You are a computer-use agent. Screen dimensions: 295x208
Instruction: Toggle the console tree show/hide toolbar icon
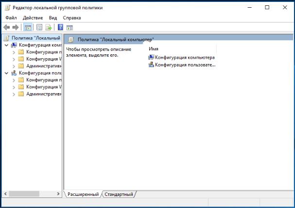[x=28, y=28]
